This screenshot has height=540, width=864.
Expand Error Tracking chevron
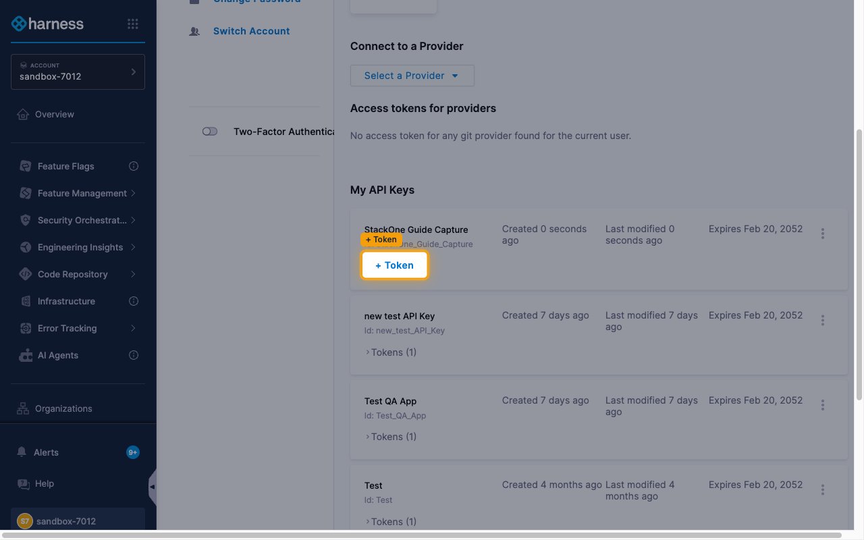point(134,328)
